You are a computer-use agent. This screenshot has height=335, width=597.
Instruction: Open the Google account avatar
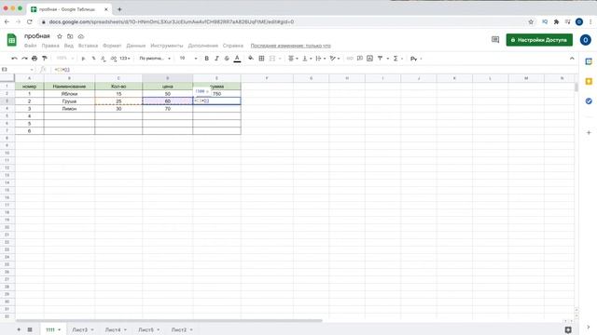point(586,40)
